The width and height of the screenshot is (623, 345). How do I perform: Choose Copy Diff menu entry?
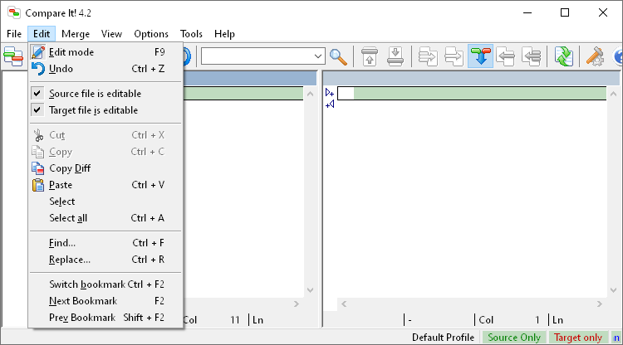(105, 168)
